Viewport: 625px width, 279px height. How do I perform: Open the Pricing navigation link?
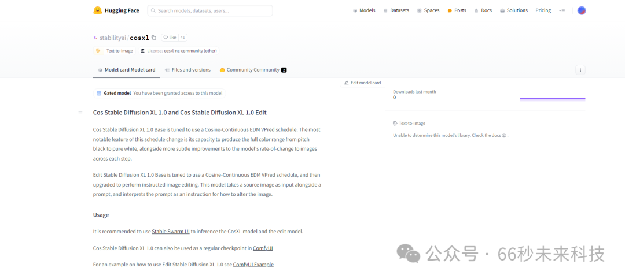543,10
